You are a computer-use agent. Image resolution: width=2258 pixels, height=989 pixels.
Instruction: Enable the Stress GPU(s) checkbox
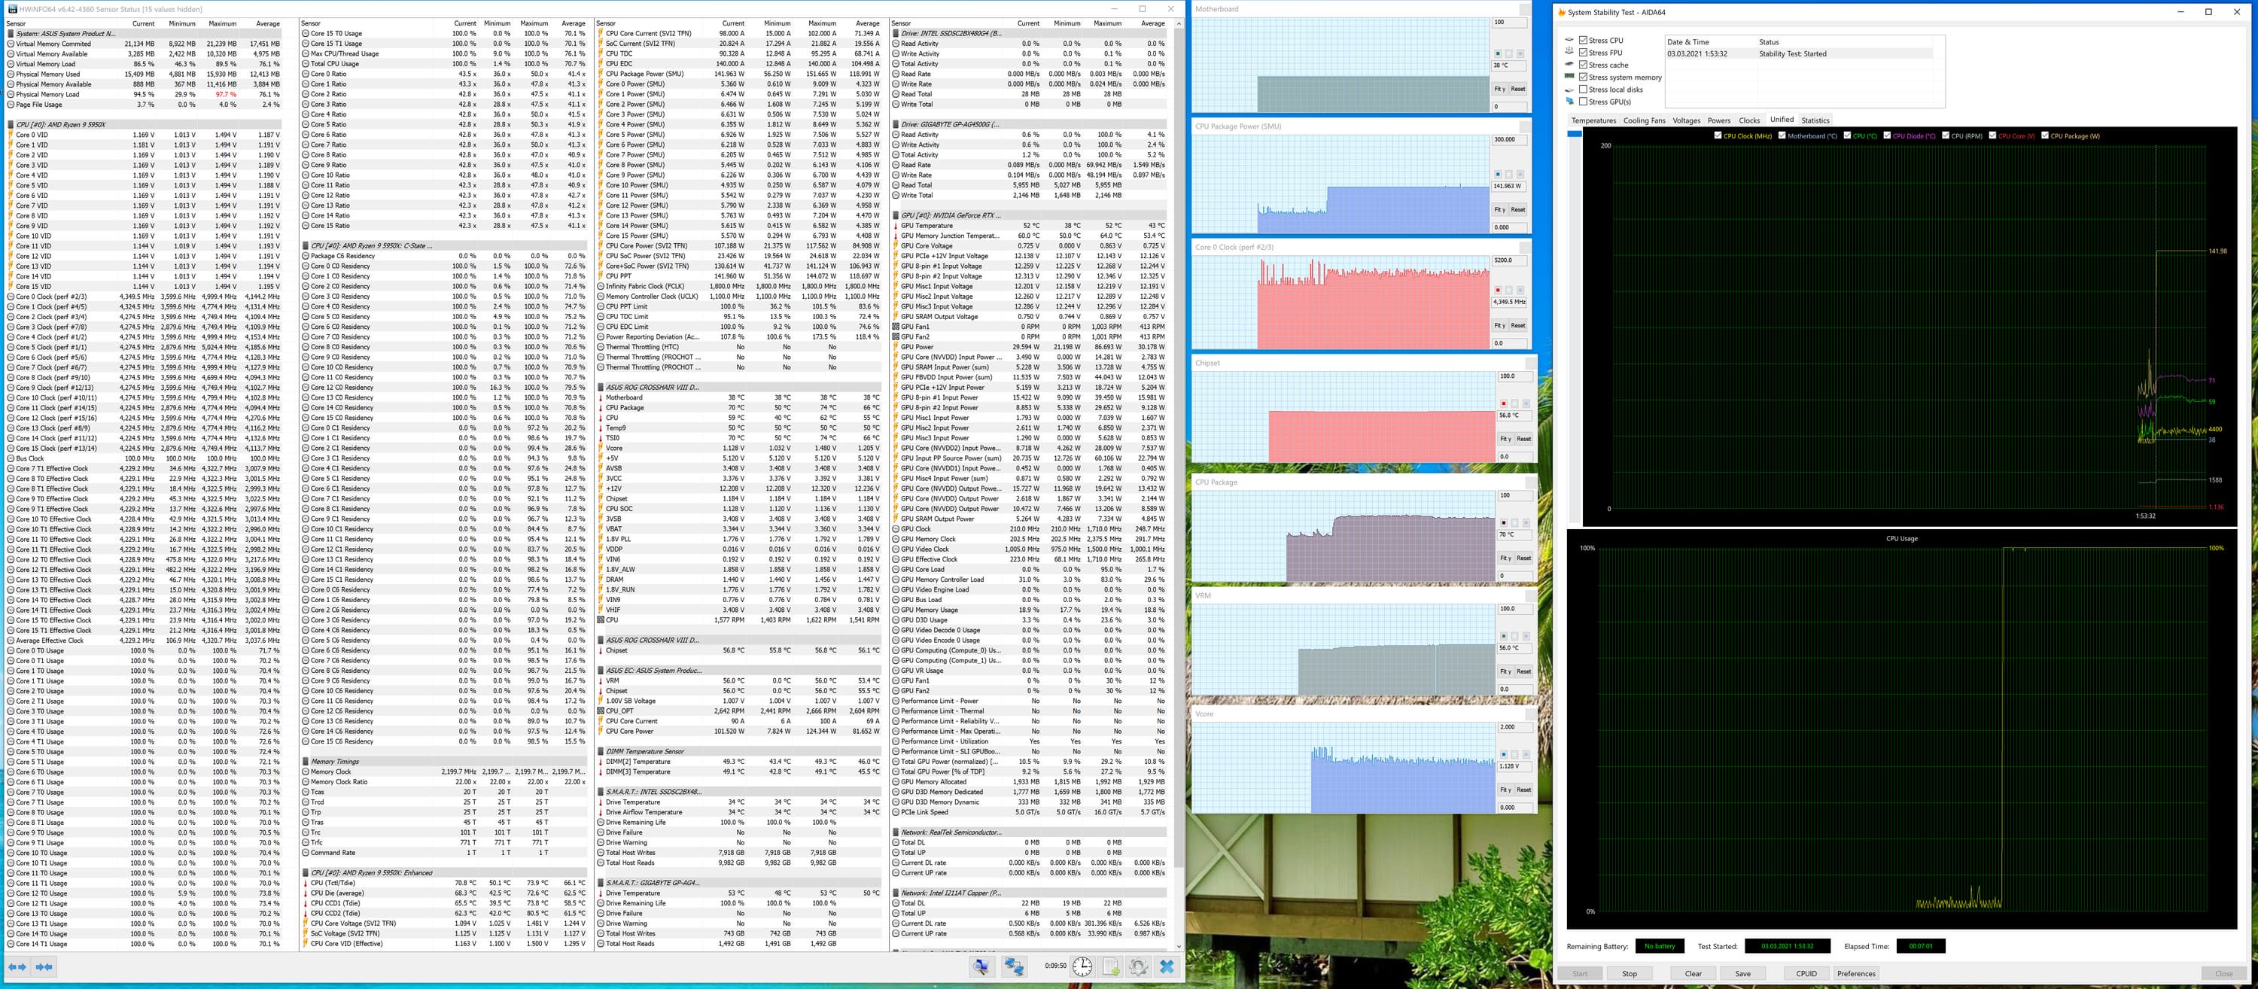(x=1583, y=102)
